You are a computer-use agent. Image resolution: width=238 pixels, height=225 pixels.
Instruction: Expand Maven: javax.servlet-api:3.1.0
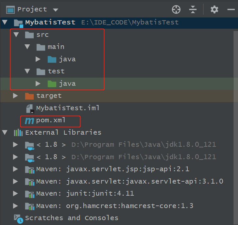pyautogui.click(x=15, y=181)
